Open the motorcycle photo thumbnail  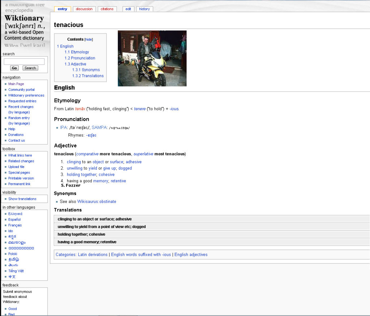[152, 58]
